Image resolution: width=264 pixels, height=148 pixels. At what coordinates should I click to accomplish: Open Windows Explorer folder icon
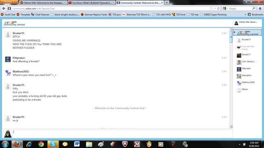89,144
